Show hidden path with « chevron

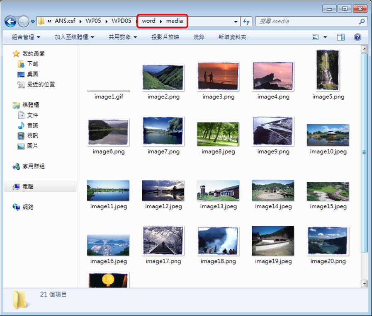pos(49,21)
